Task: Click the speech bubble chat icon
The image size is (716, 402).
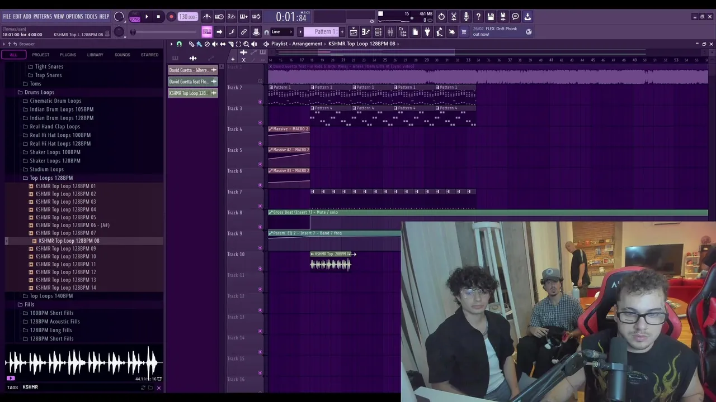Action: coord(515,17)
